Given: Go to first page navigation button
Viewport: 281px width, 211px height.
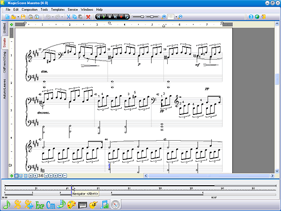Looking at the screenshot, I should [30, 176].
